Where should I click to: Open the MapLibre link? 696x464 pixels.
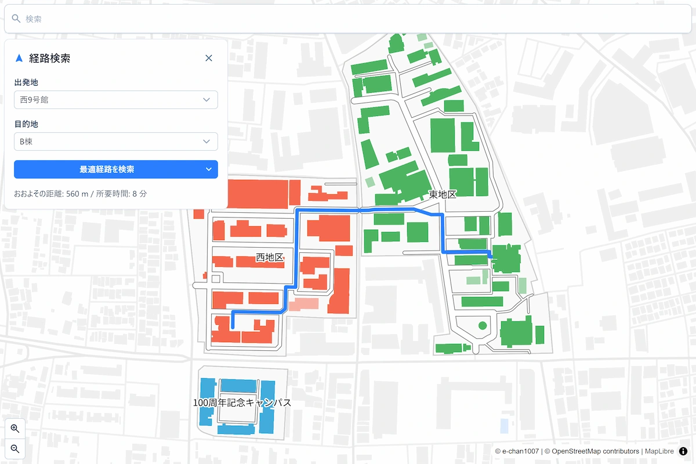[658, 451]
